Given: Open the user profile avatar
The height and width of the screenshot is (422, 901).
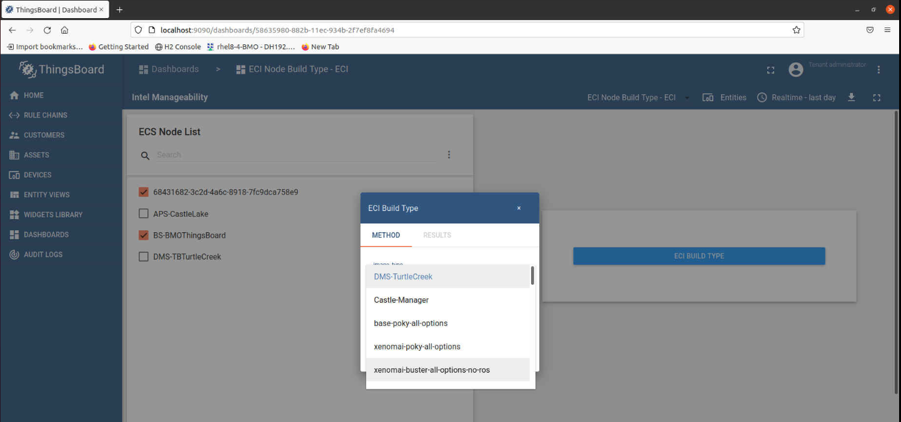Looking at the screenshot, I should pyautogui.click(x=795, y=70).
